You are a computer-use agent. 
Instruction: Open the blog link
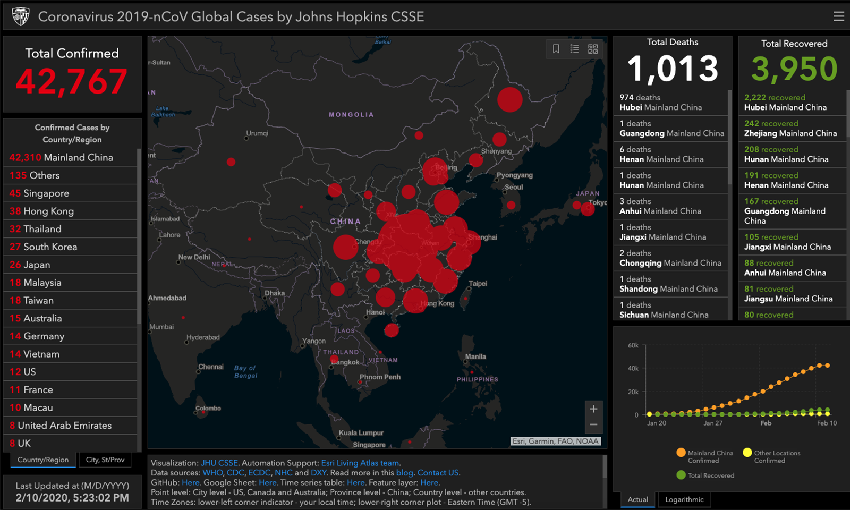404,472
